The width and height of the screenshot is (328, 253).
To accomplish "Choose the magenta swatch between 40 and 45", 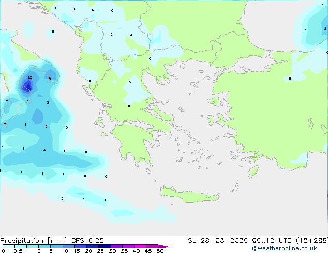I will click(140, 246).
